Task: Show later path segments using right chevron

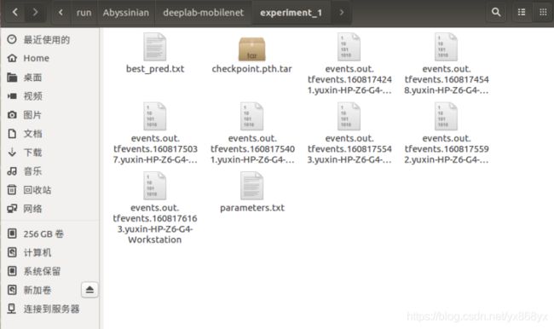Action: click(341, 13)
